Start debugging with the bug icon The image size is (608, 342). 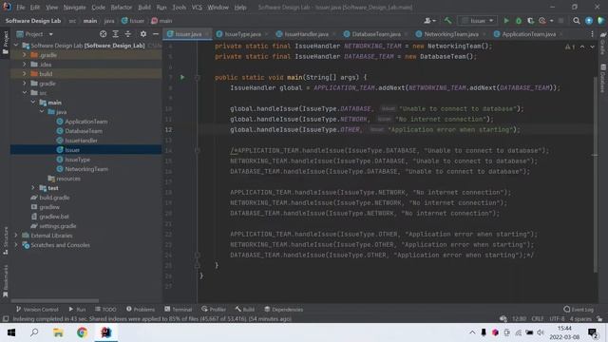[x=519, y=21]
